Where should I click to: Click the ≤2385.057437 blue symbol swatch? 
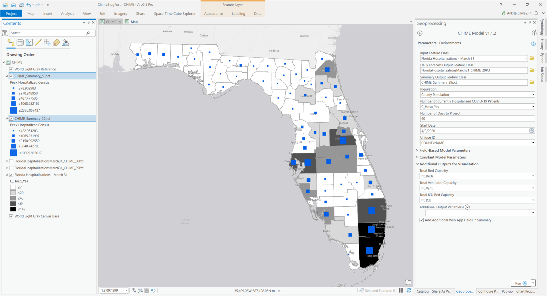tap(13, 110)
